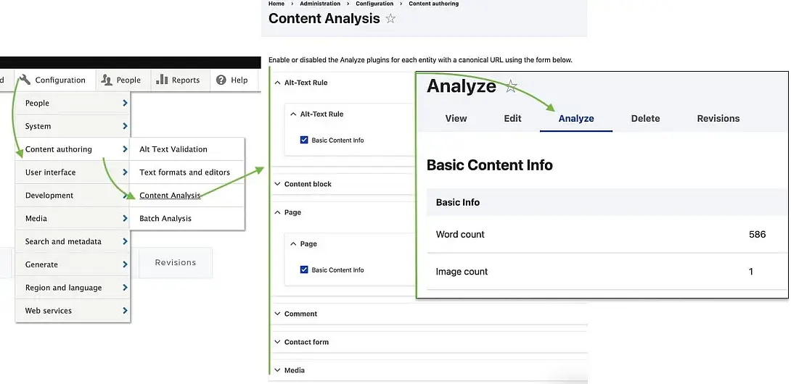The image size is (791, 384).
Task: Select Batch Analysis from the submenu
Action: pyautogui.click(x=165, y=218)
